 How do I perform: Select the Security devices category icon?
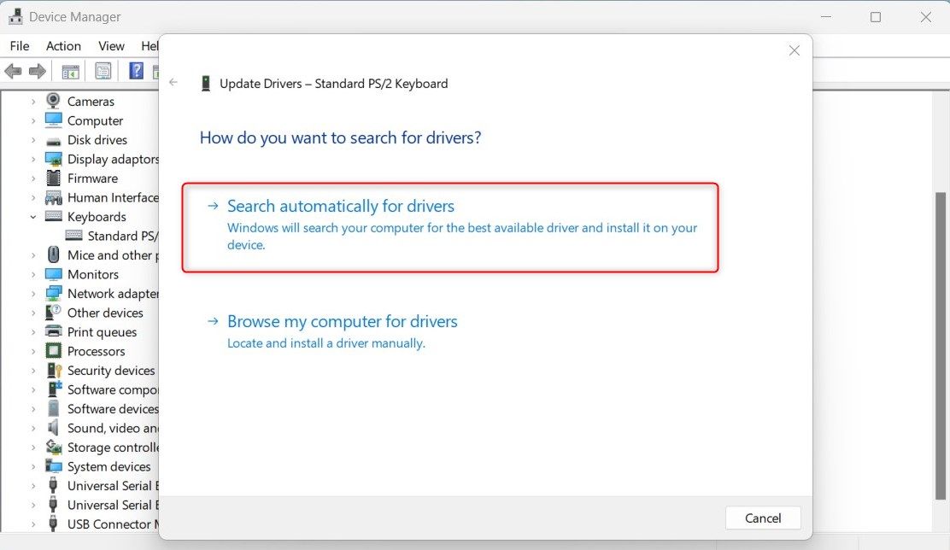(54, 370)
